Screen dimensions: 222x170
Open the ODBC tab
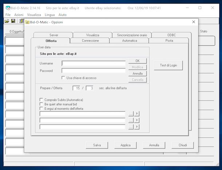pos(171,35)
